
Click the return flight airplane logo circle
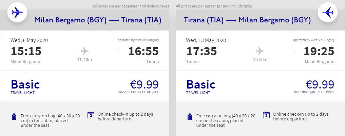tap(327, 13)
